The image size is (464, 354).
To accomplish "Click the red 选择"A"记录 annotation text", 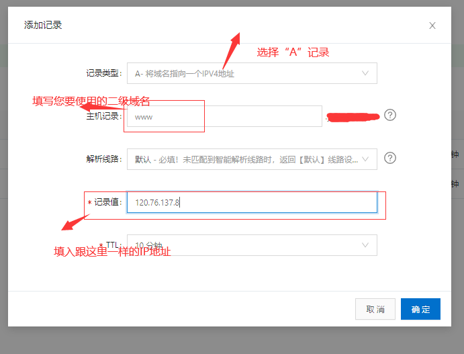I will 293,52.
